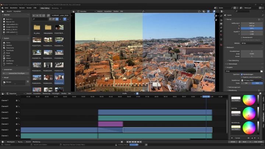Image resolution: width=265 pixels, height=149 pixels.
Task: Jump to the first frame
Action: [128, 142]
